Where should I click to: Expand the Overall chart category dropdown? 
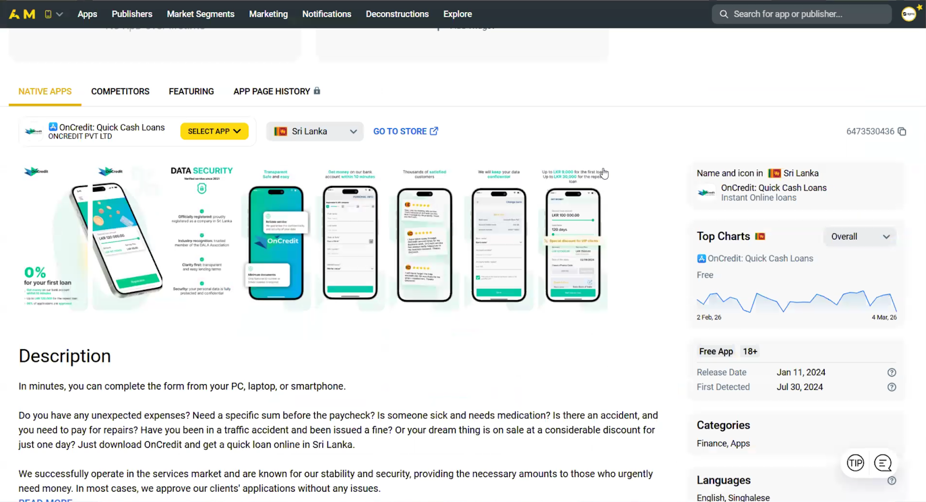(859, 237)
